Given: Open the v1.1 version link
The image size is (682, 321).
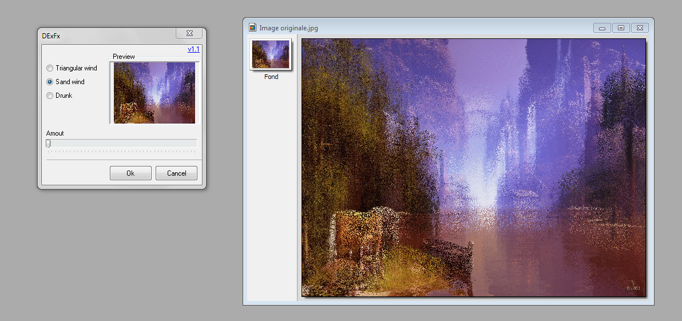Looking at the screenshot, I should click(193, 49).
